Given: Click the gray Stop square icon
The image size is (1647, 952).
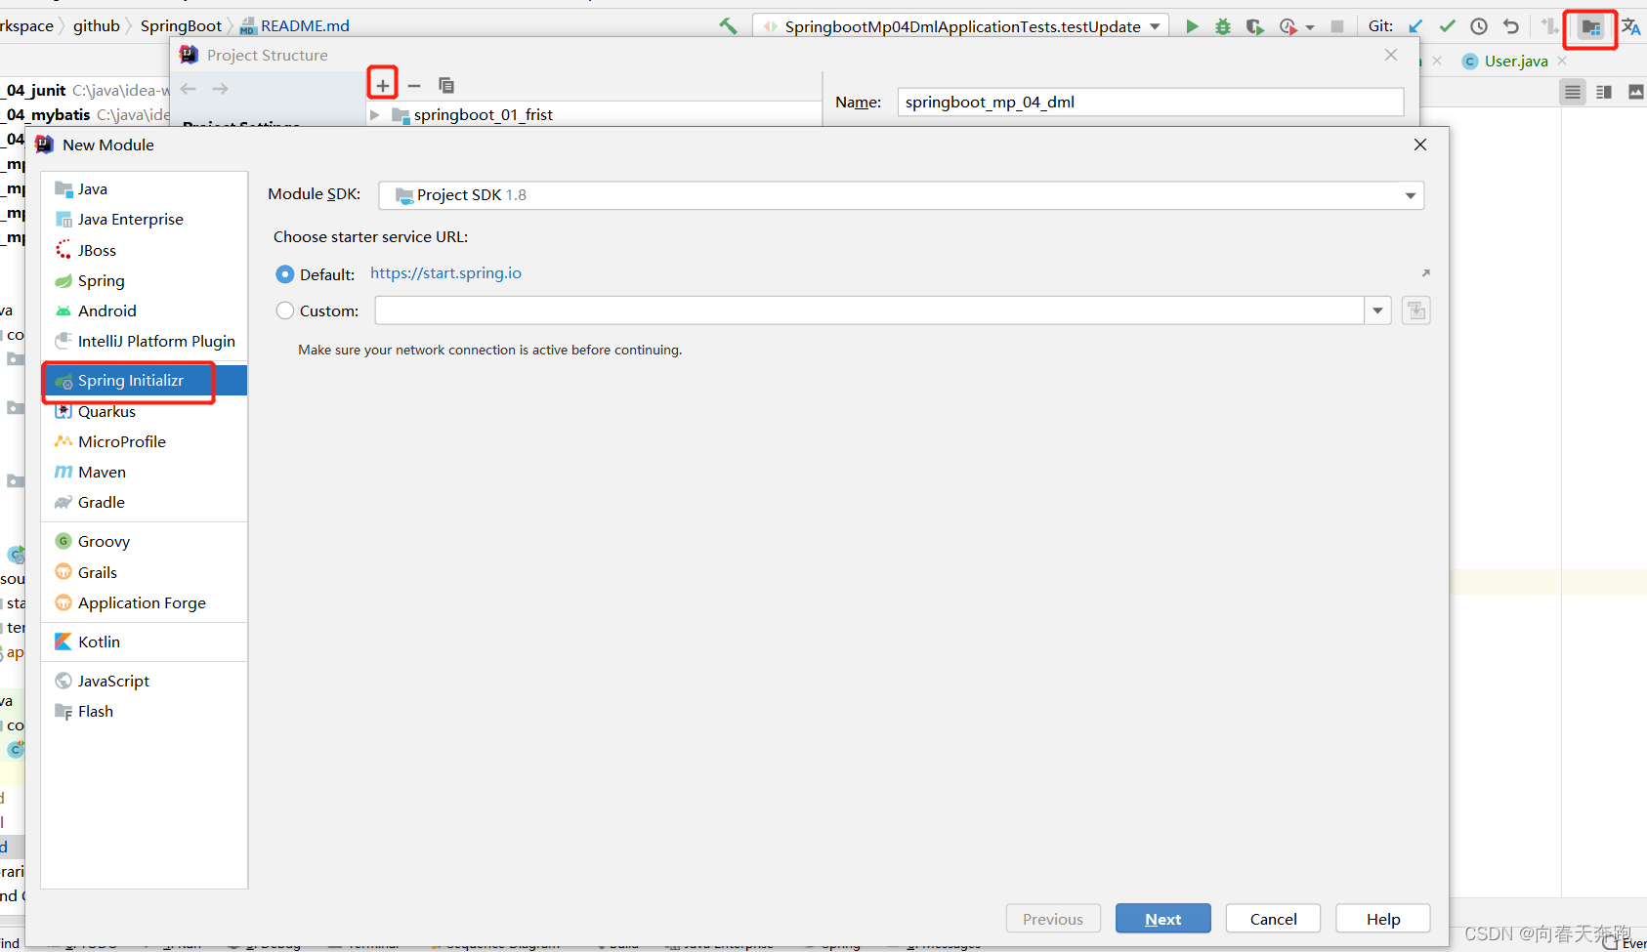Looking at the screenshot, I should (1337, 26).
